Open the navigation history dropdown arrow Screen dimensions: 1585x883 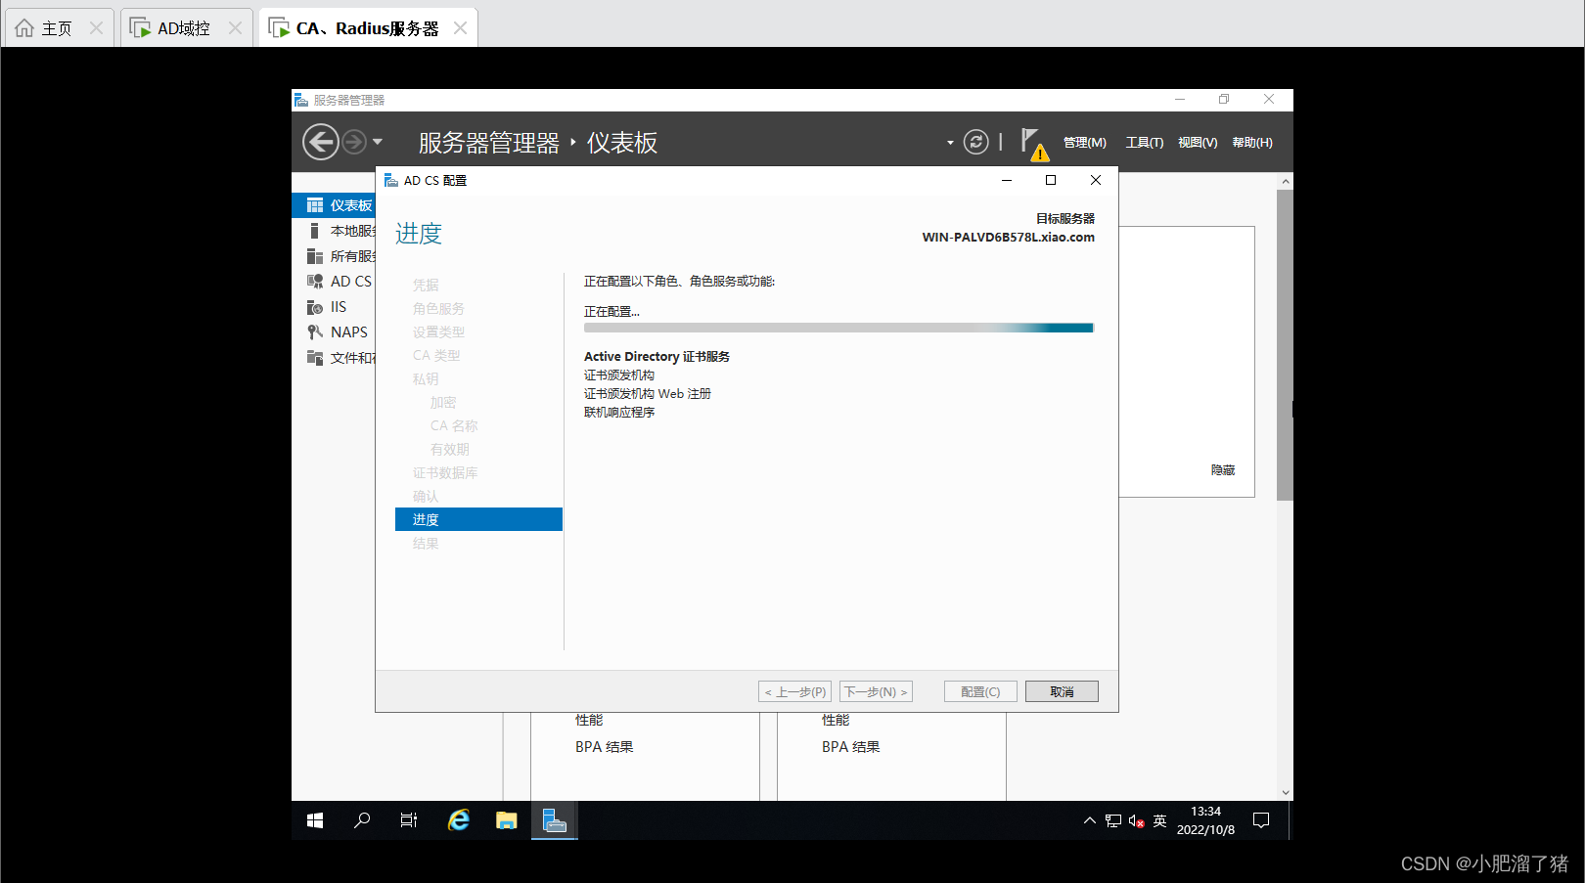(378, 142)
